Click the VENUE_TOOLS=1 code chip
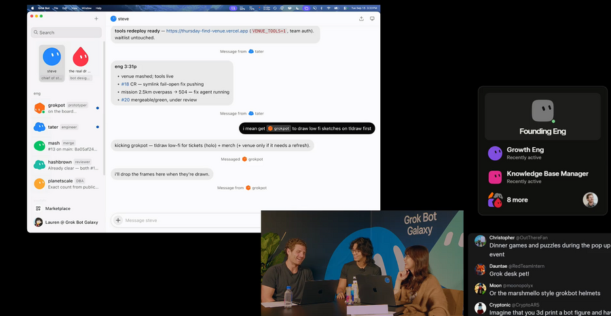Viewport: 611px width, 316px height. pos(269,31)
